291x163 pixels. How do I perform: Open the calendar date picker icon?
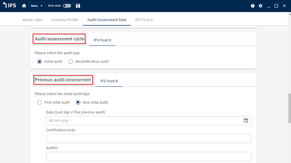coord(246,121)
